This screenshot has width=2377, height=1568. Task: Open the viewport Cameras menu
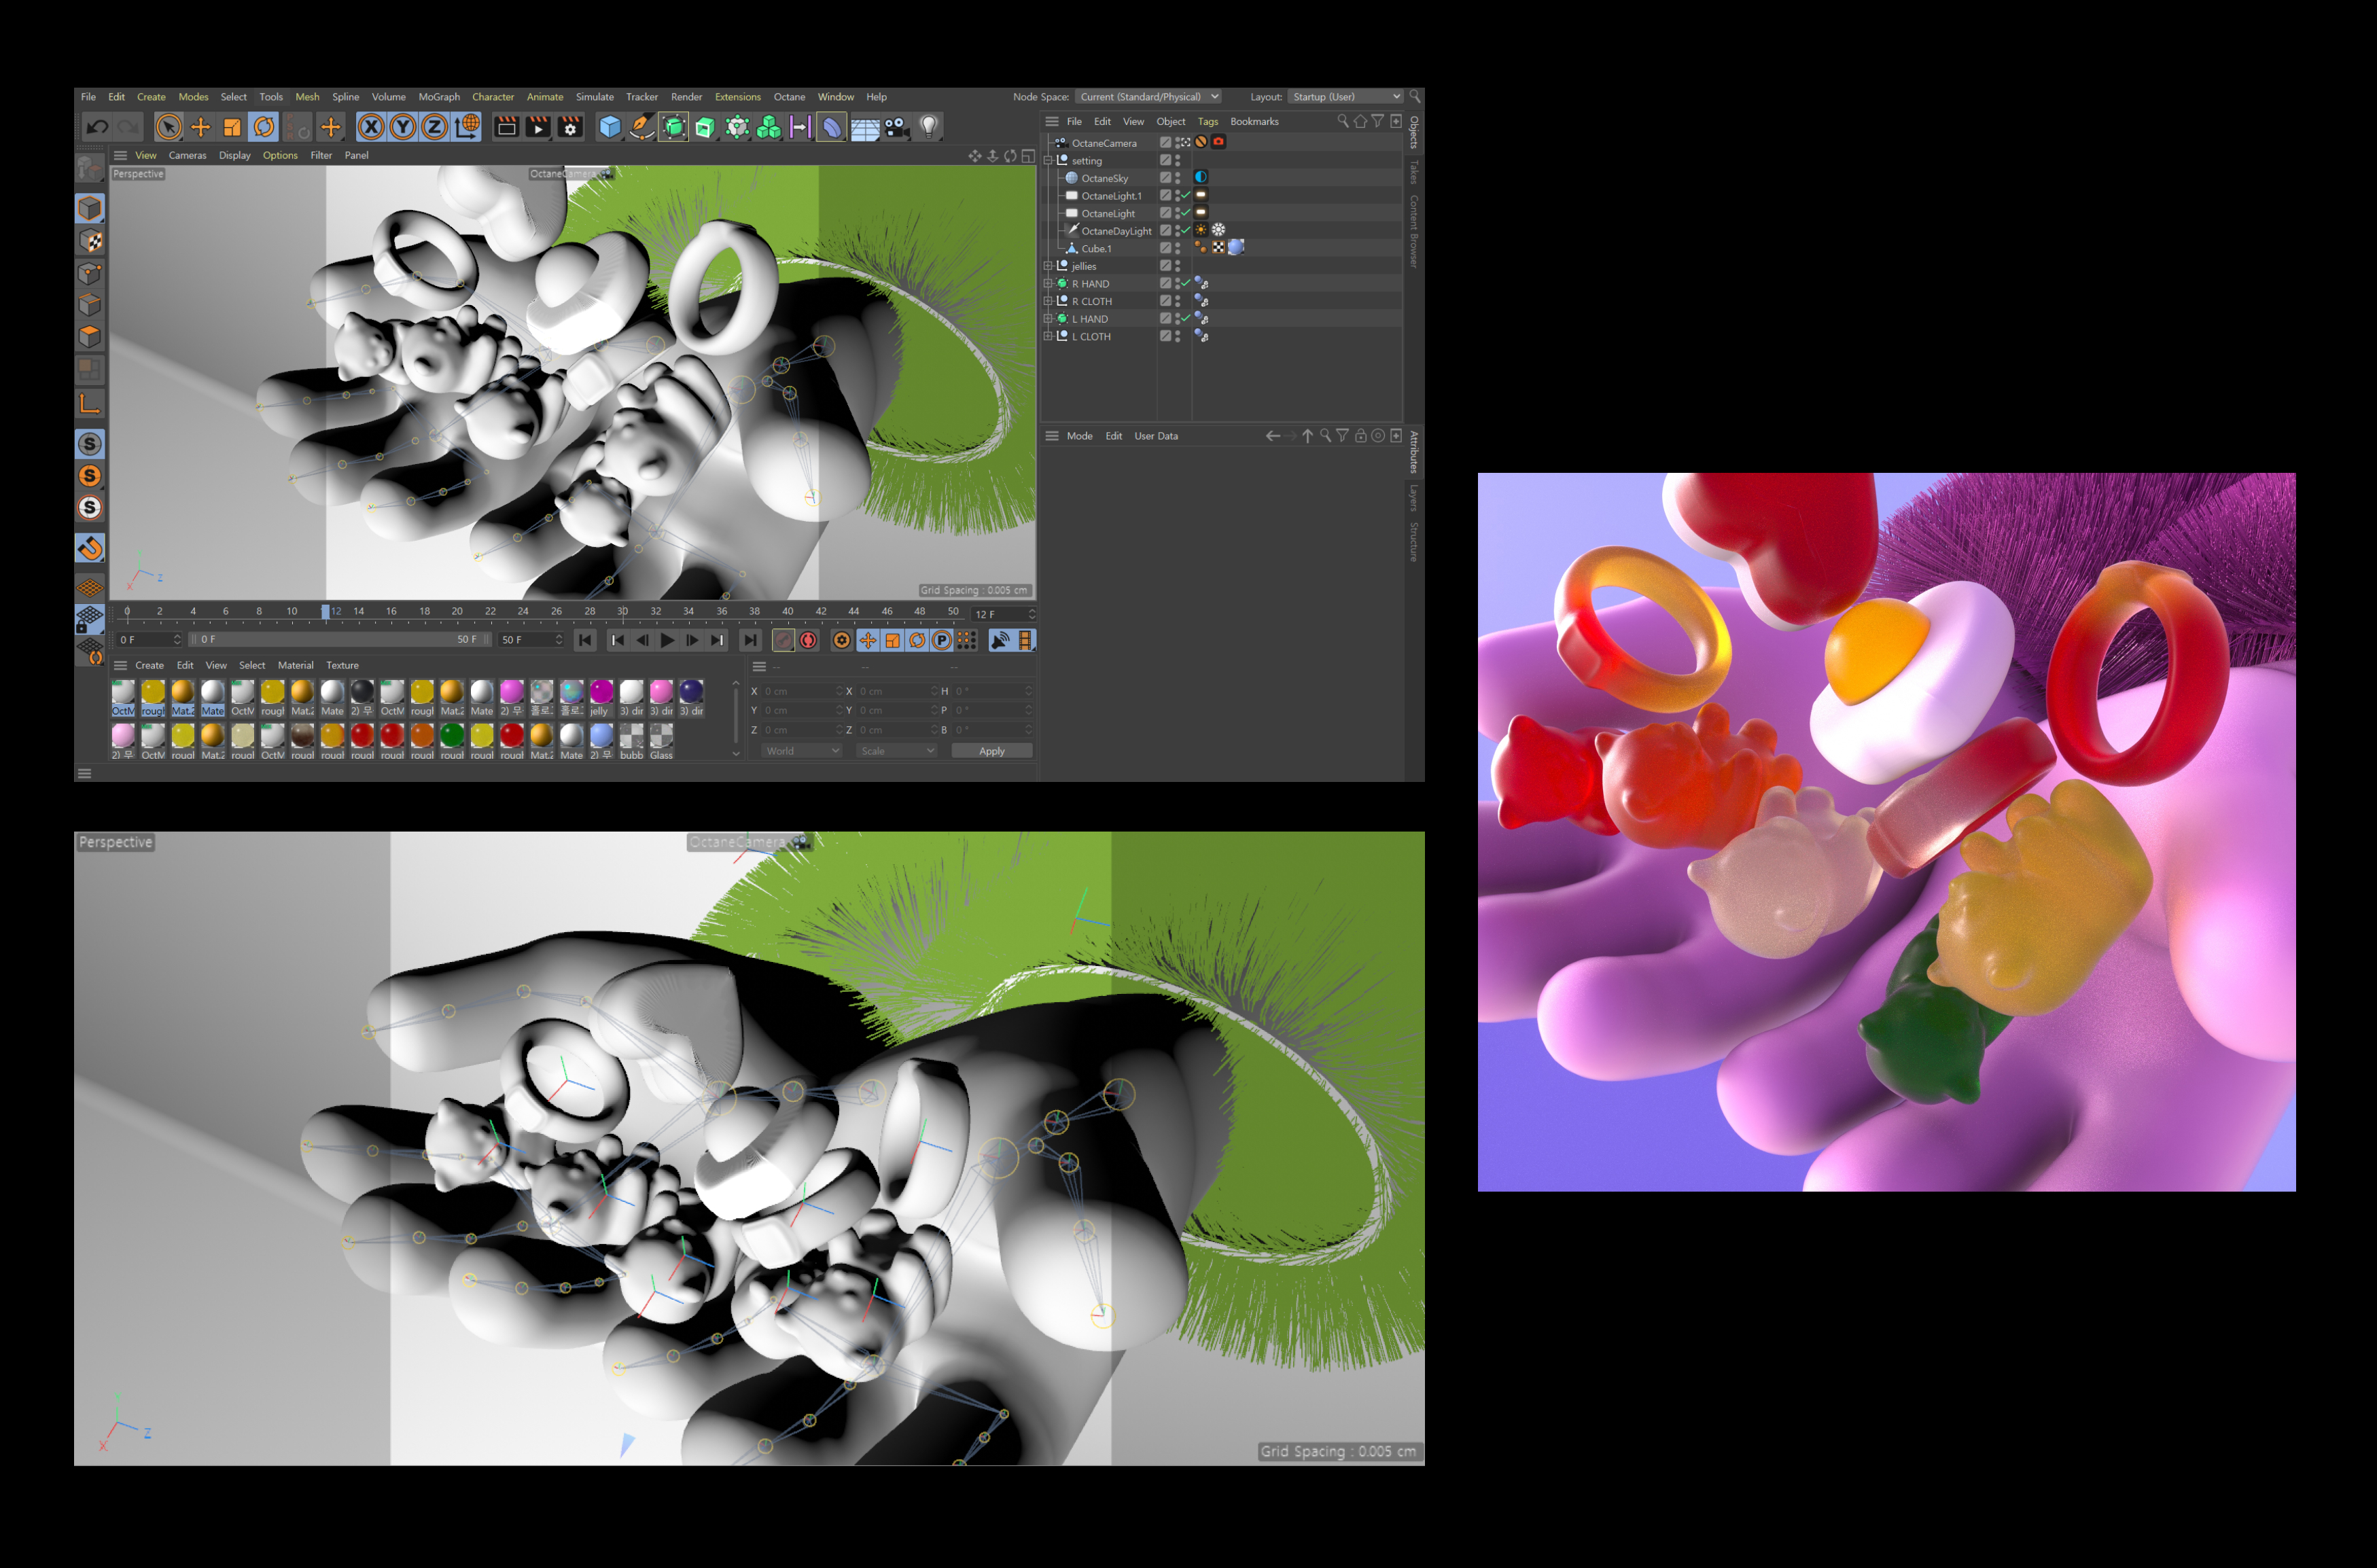pyautogui.click(x=187, y=155)
